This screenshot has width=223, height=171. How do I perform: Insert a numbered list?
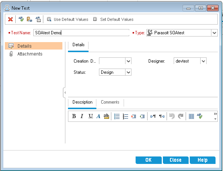point(126,116)
